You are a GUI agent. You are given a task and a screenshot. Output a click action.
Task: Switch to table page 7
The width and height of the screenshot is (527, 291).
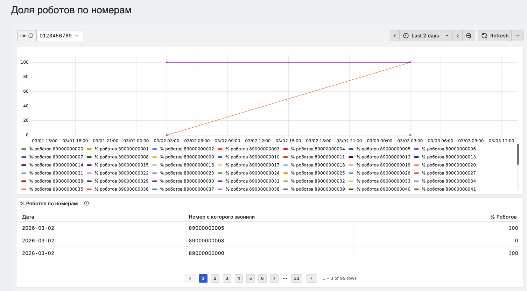(x=274, y=278)
